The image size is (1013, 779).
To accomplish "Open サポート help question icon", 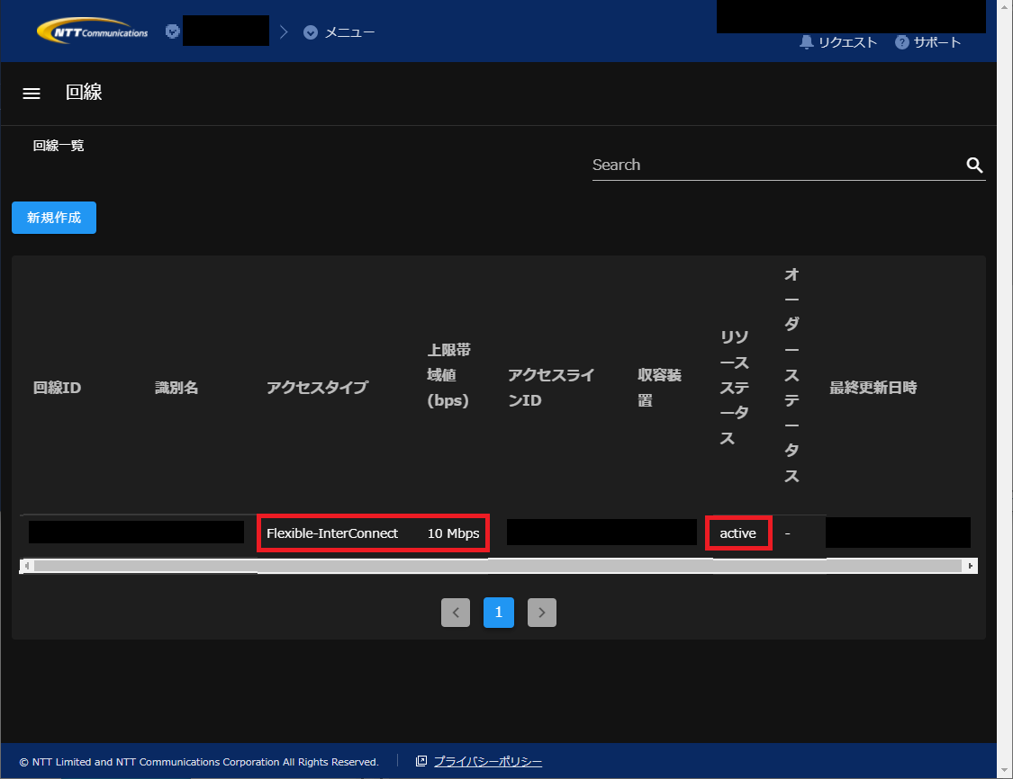I will pos(901,42).
